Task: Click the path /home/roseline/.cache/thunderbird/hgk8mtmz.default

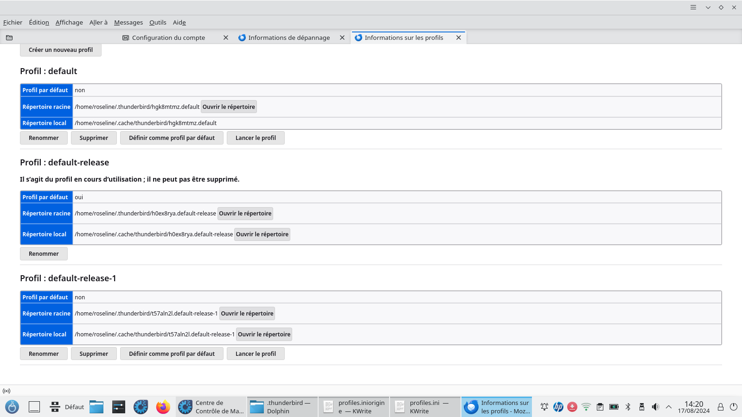Action: pos(146,123)
